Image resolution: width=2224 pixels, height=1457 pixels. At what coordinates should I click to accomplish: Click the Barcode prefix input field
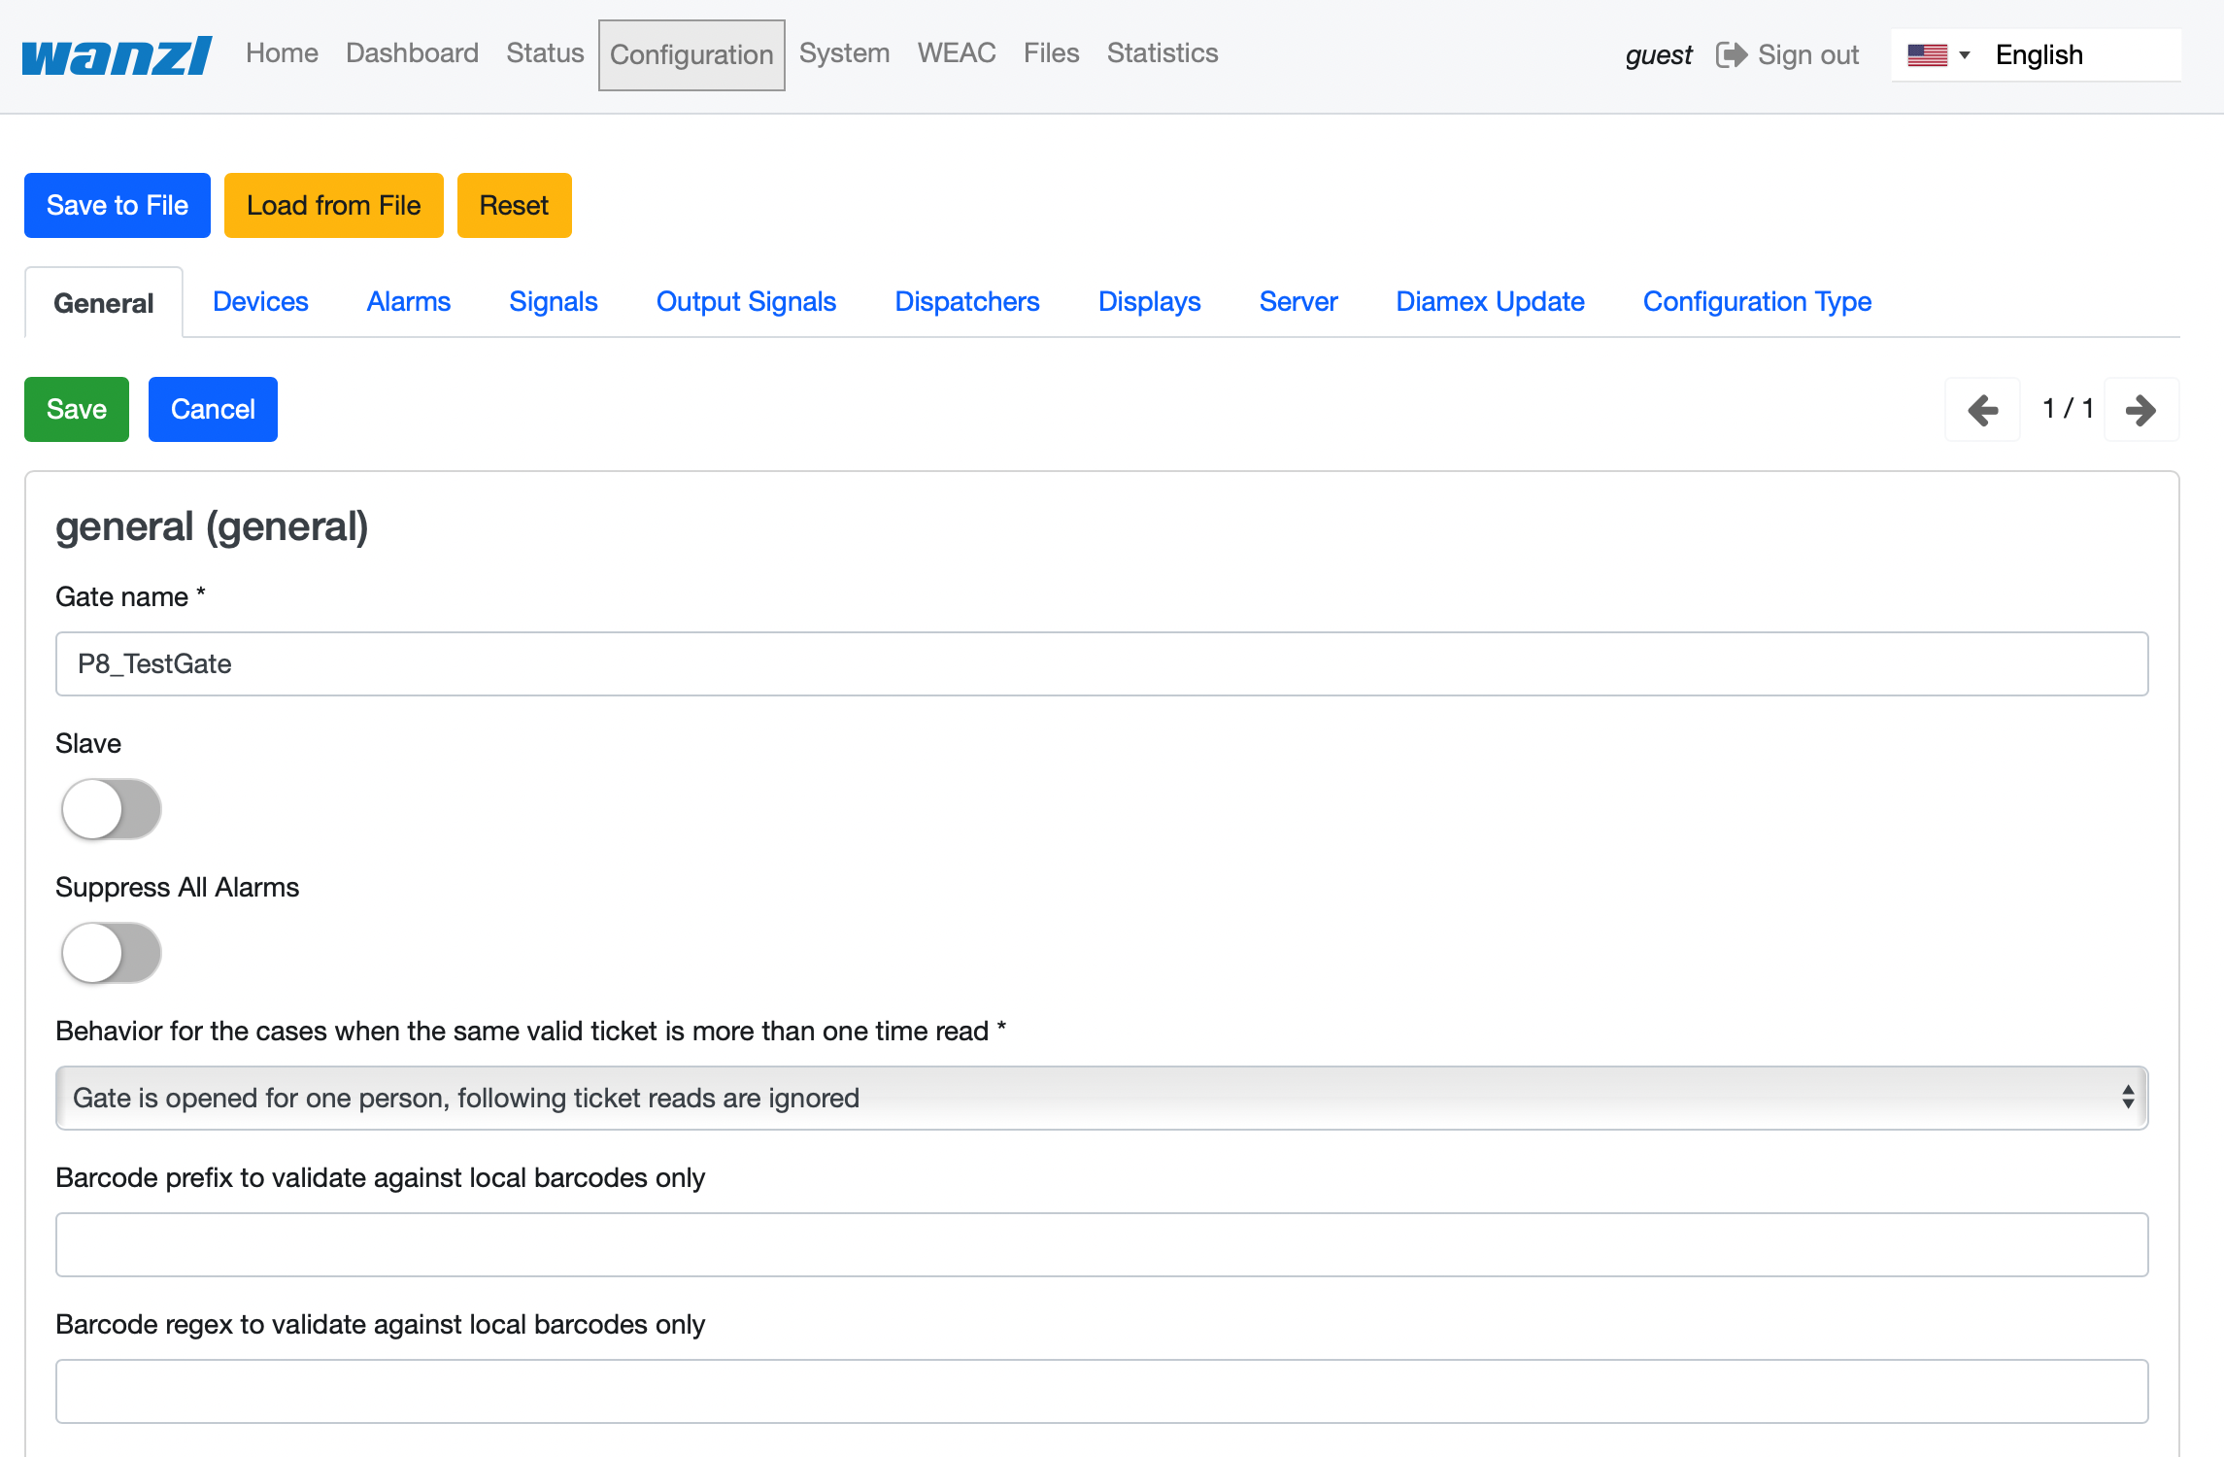(1101, 1244)
